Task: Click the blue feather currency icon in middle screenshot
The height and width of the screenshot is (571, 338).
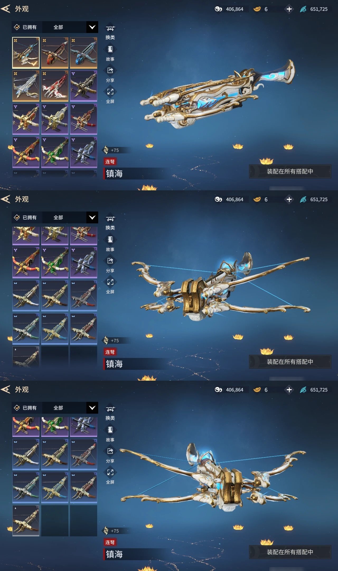Action: point(303,199)
